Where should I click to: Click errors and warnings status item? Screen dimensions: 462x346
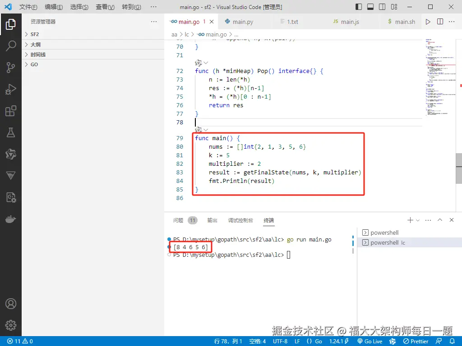pyautogui.click(x=20, y=341)
